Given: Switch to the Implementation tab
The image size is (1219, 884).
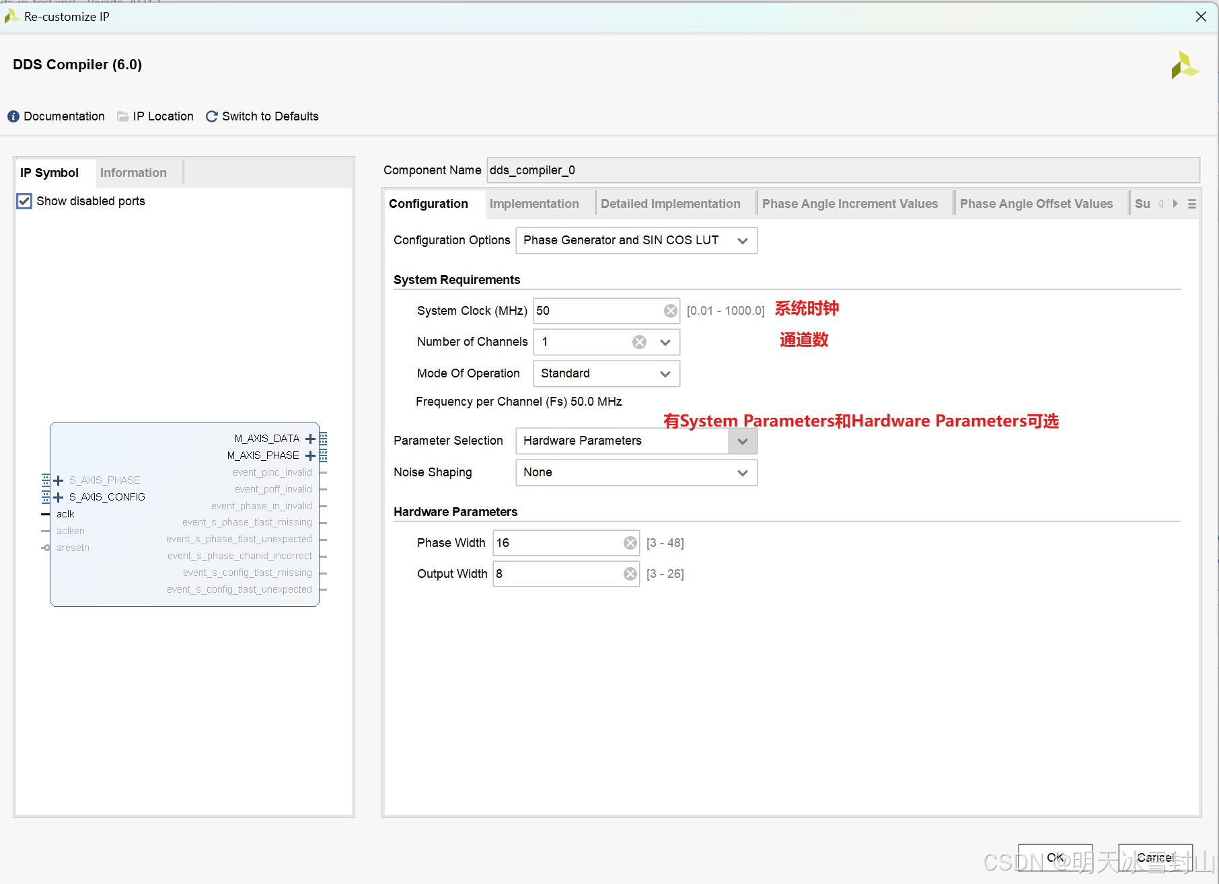Looking at the screenshot, I should click(x=534, y=204).
